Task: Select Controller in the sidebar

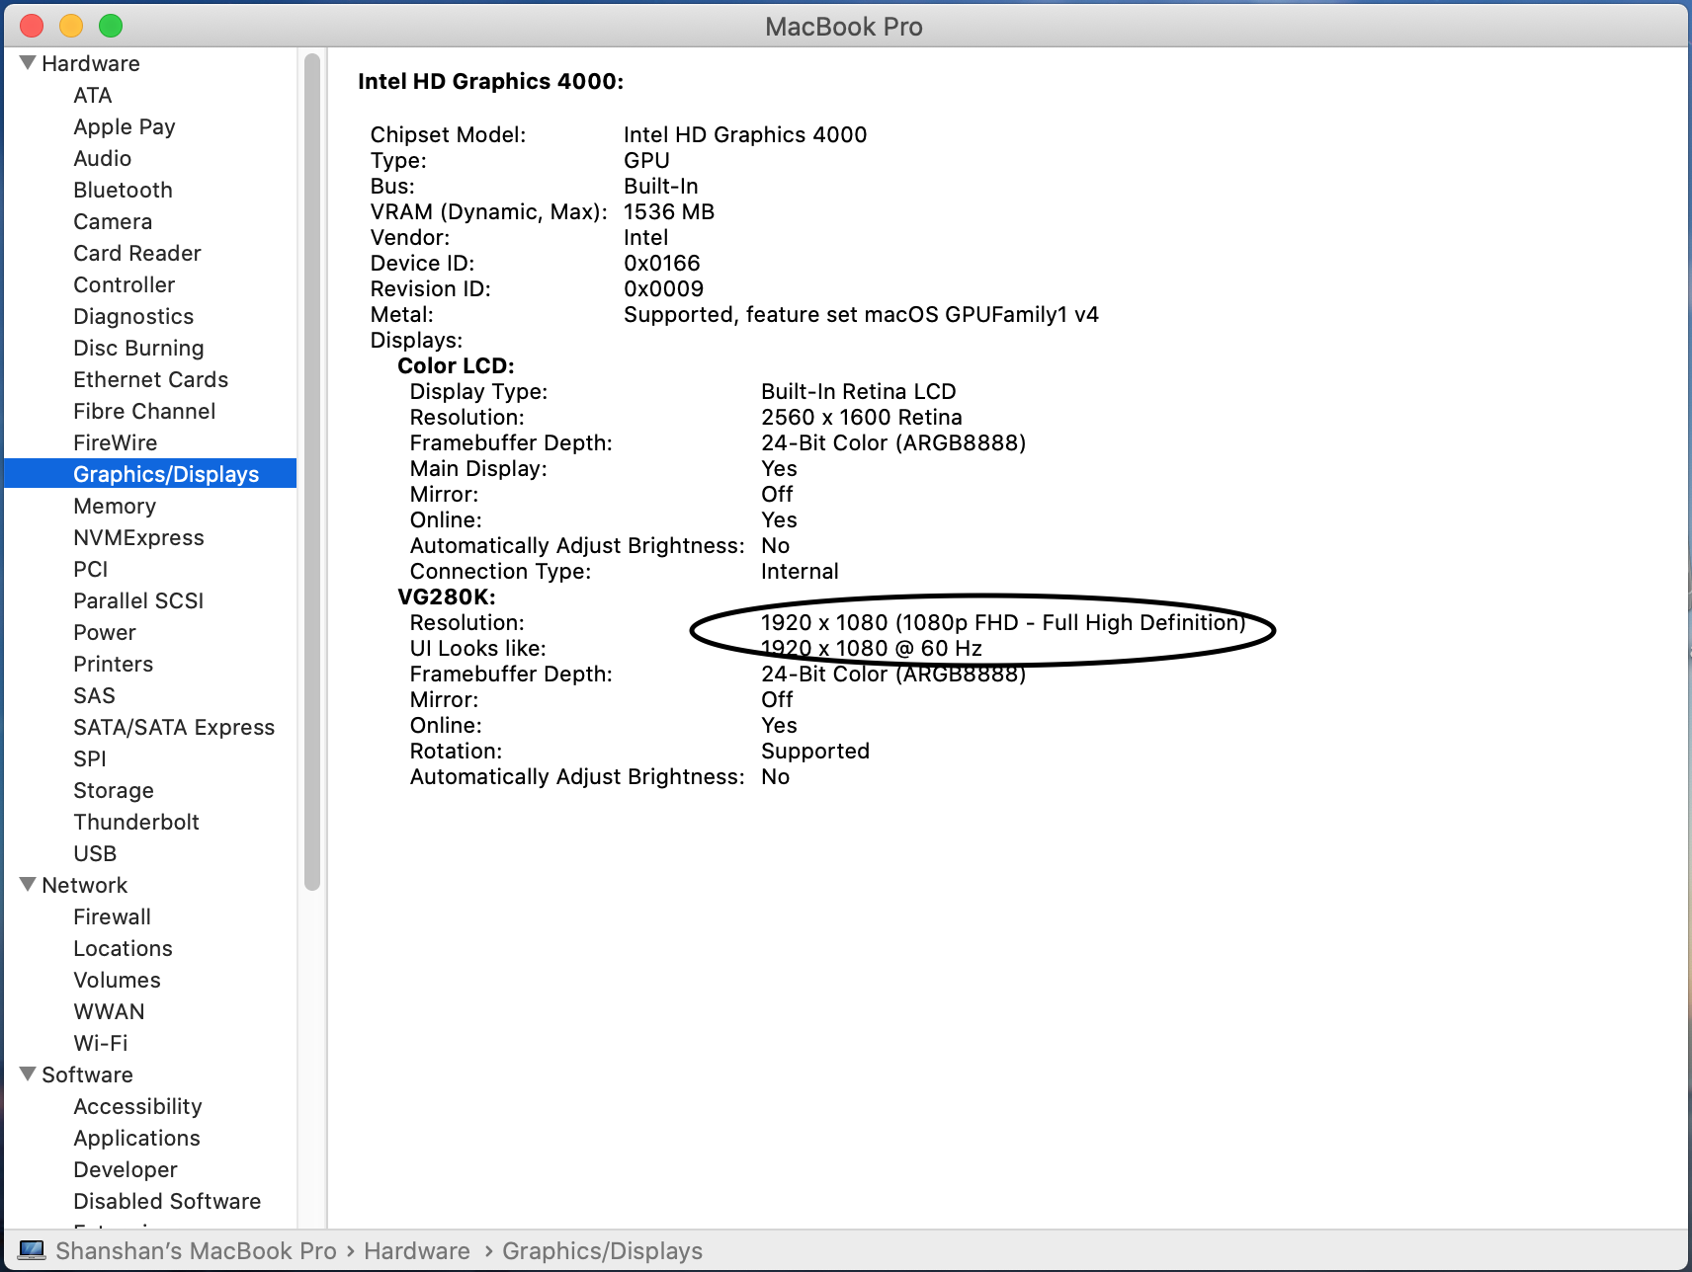Action: click(x=125, y=284)
